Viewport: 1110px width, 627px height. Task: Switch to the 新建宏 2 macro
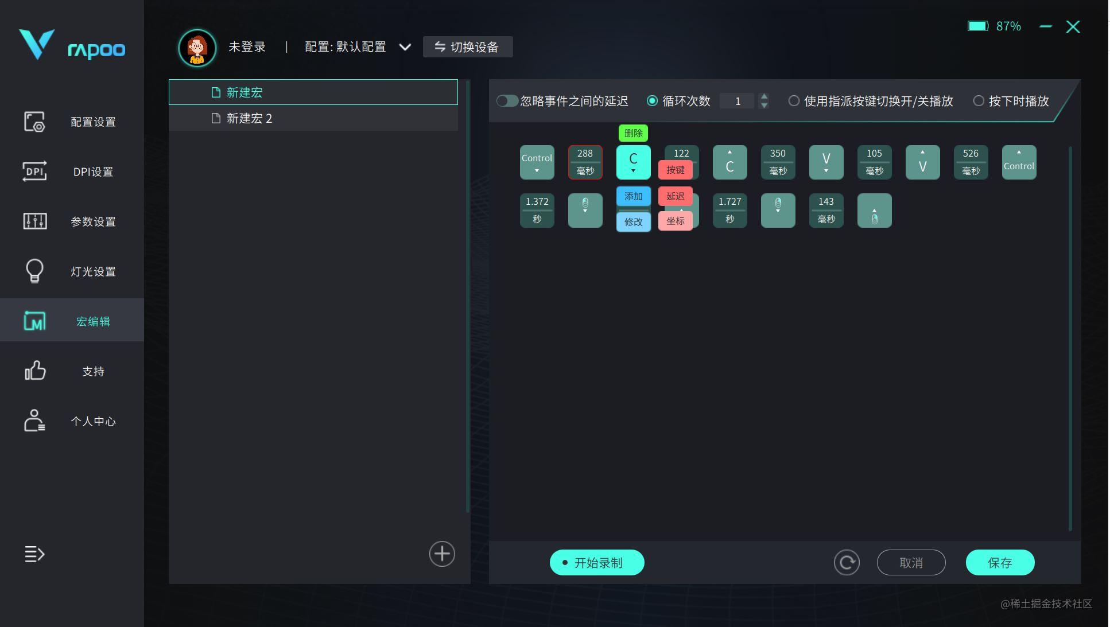pos(249,119)
